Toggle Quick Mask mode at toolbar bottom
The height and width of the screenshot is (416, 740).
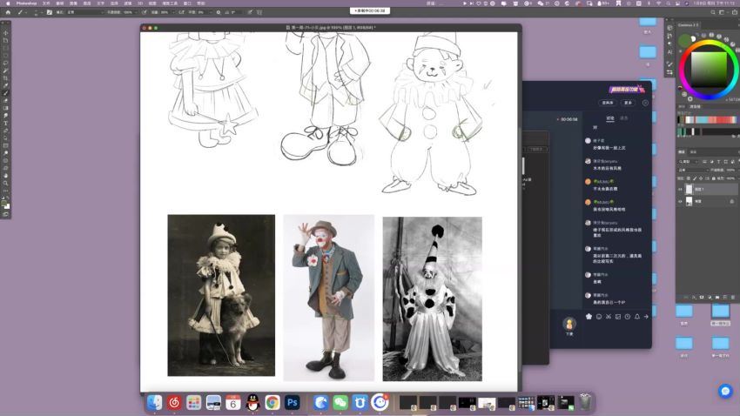click(x=6, y=215)
